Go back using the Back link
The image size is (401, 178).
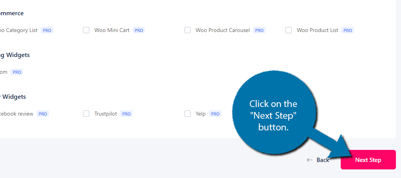tap(318, 160)
